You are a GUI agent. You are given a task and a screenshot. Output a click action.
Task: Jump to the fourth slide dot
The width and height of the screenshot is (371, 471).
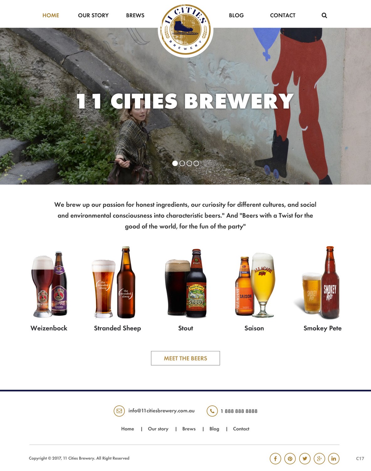(x=196, y=163)
